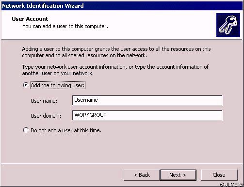
Task: Click the keys icon in the wizard header
Action: click(x=228, y=25)
